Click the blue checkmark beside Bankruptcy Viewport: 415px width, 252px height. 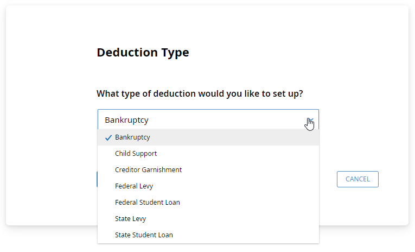108,138
